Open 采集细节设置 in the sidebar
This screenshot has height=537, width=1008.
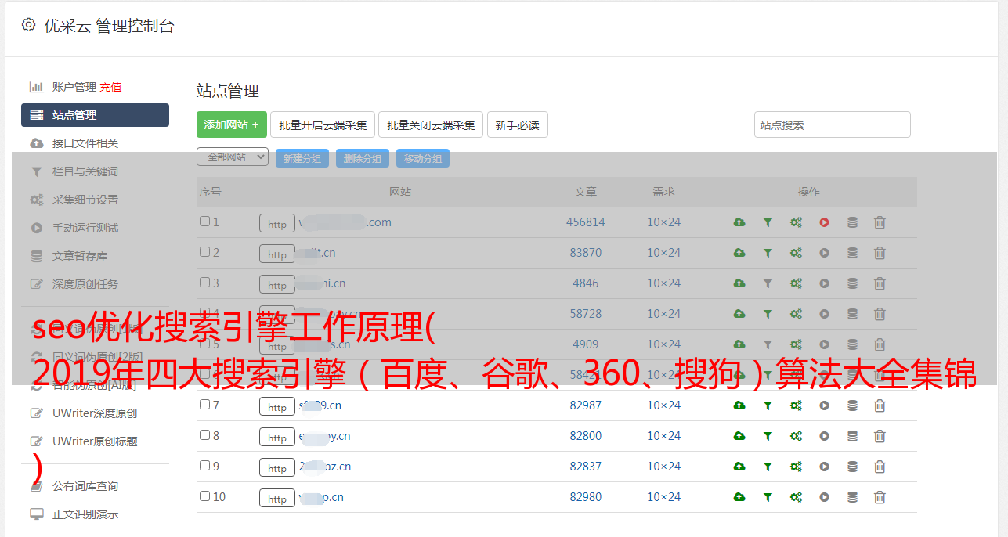coord(85,200)
